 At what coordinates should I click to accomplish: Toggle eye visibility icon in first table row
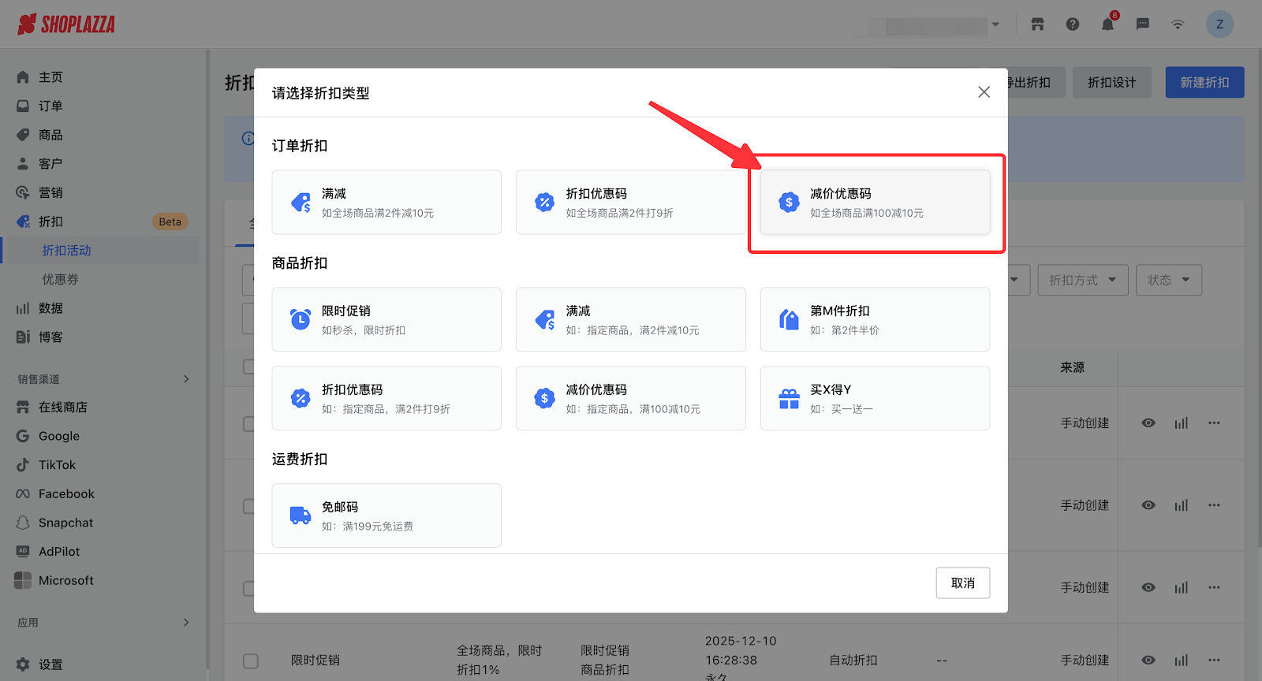pos(1148,423)
